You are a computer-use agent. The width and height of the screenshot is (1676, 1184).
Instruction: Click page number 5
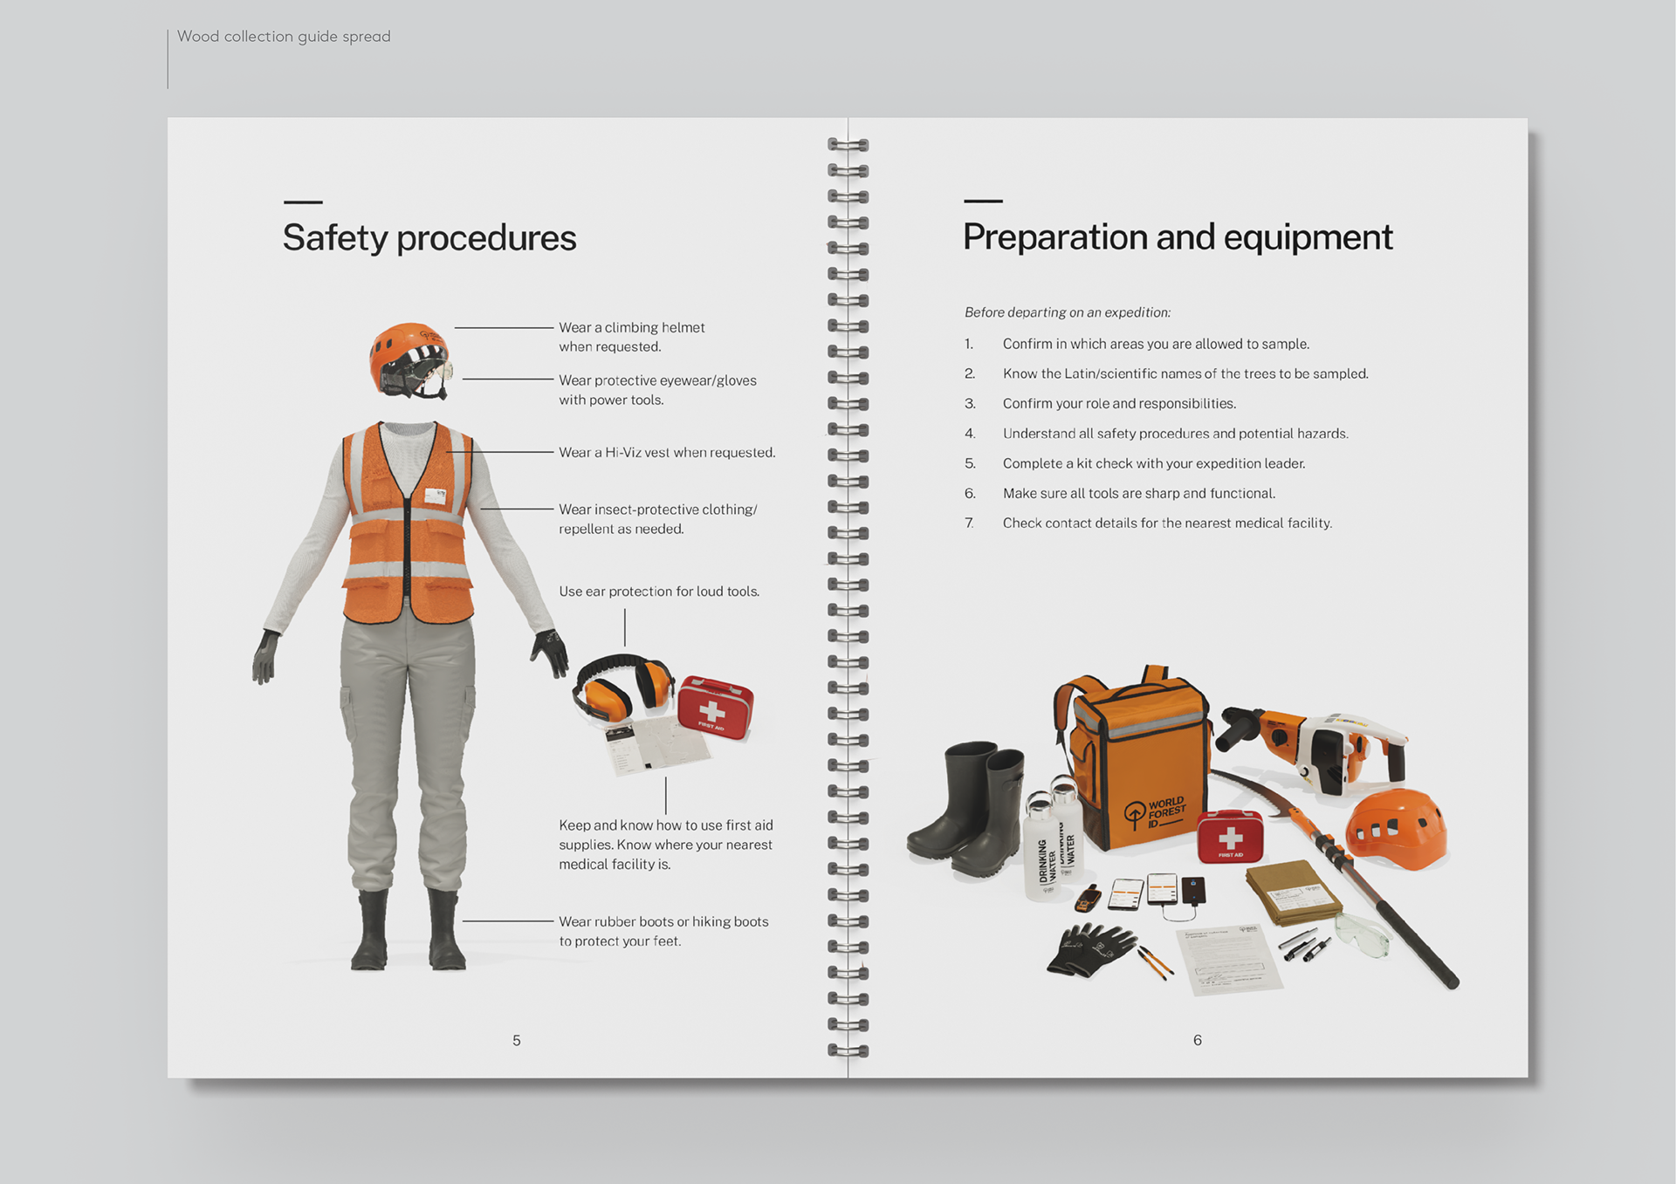[x=517, y=1040]
